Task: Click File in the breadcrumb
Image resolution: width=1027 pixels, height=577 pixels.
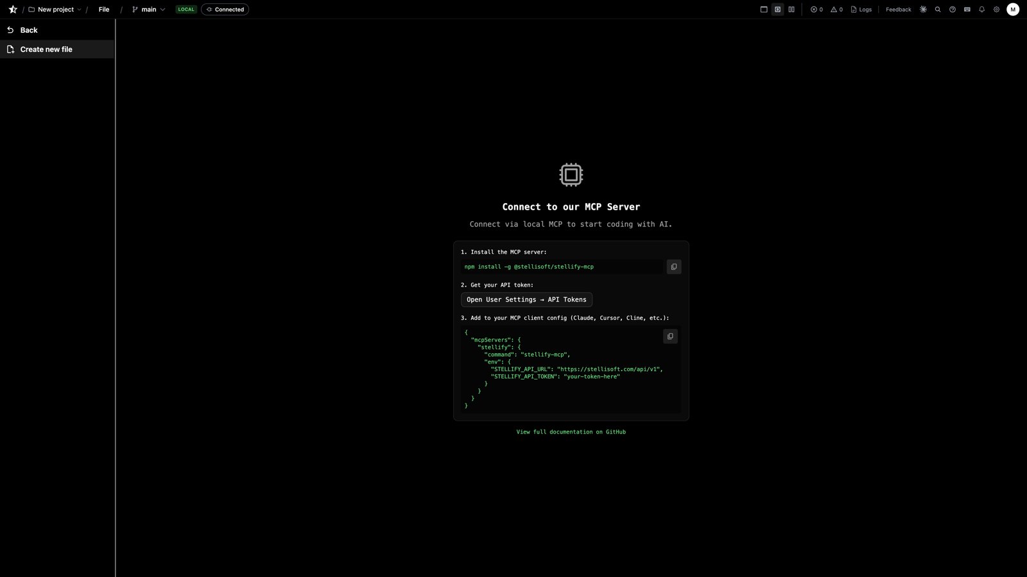Action: point(104,10)
